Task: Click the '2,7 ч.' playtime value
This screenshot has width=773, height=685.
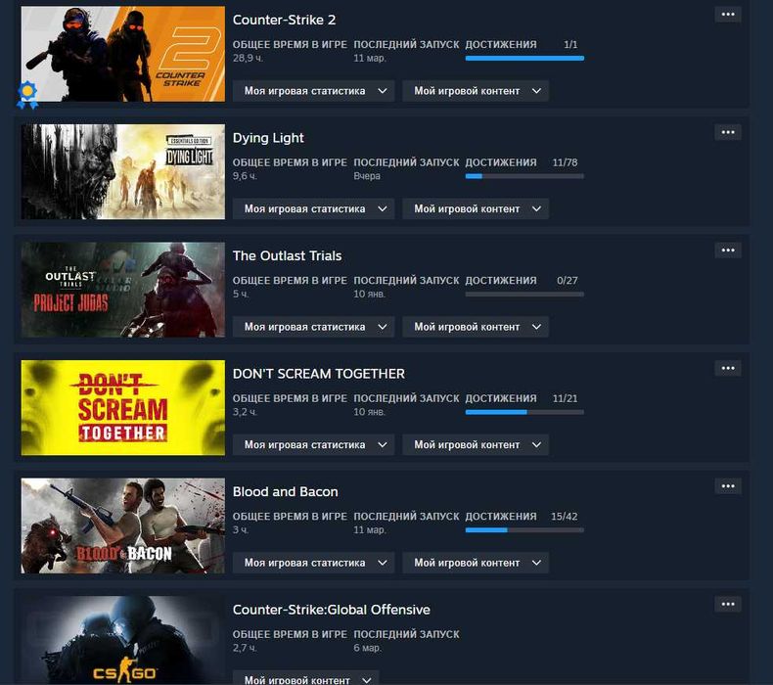Action: (x=245, y=648)
